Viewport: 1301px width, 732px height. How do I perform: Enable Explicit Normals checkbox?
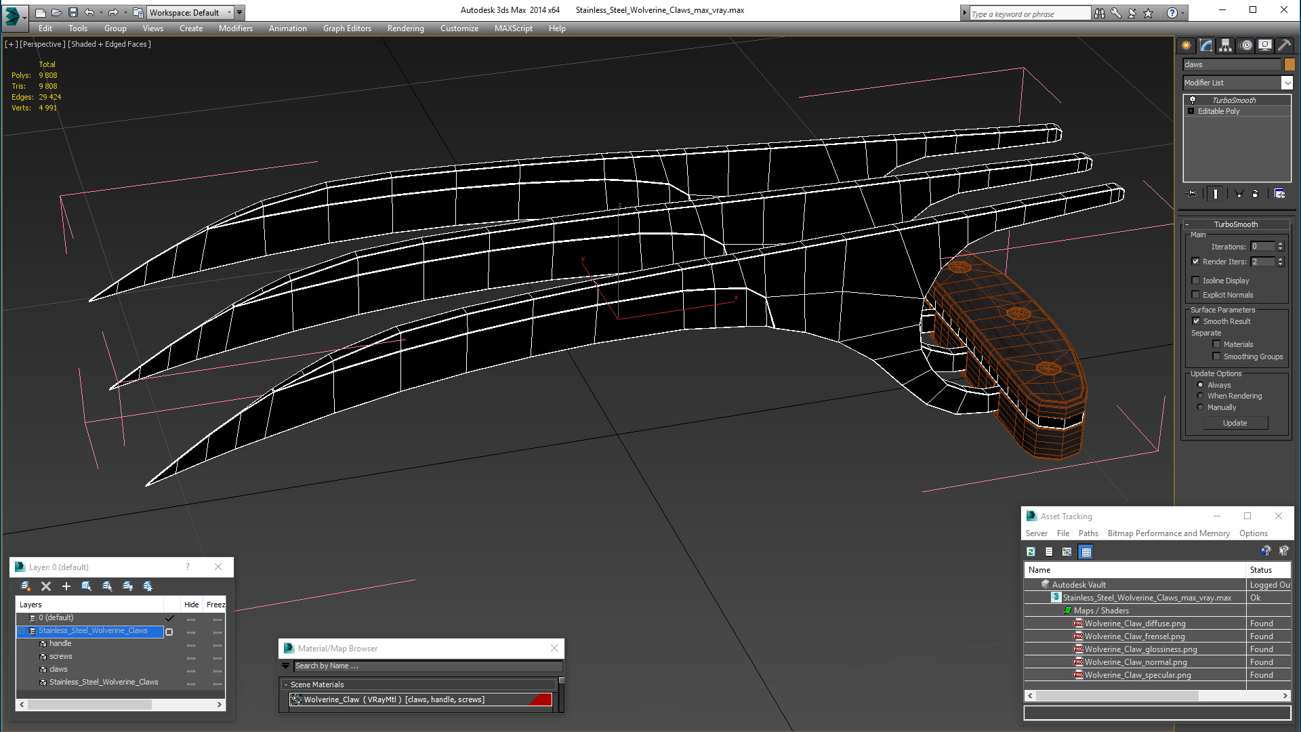tap(1196, 295)
